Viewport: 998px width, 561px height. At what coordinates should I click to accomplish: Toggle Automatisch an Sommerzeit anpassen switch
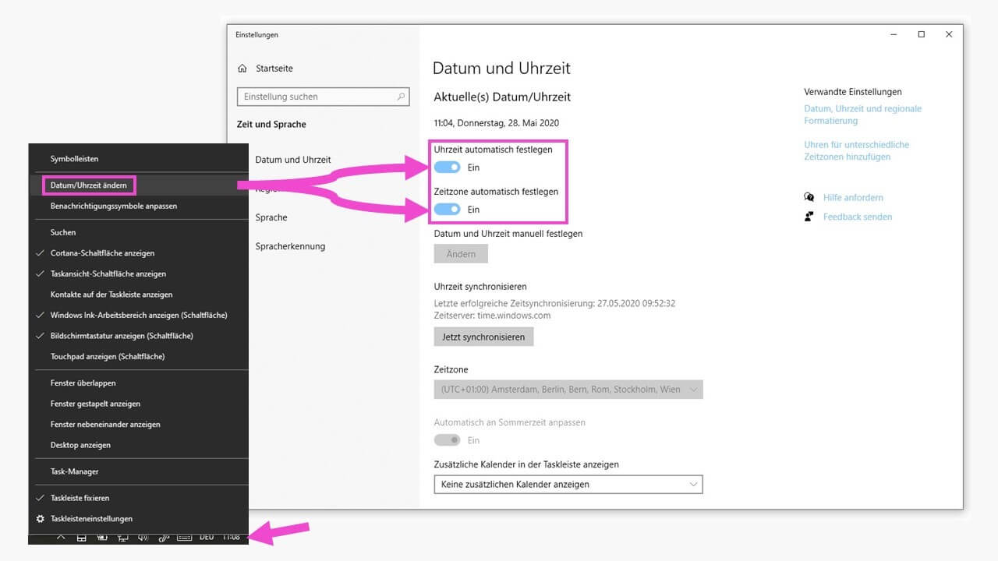(448, 440)
